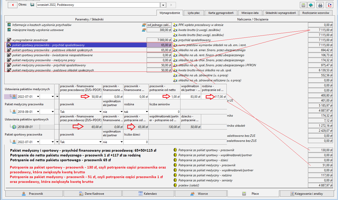Click icon of 'pakiet sportowy pracownika - świadczenie nieopodatkowane'
The image size is (338, 200).
pyautogui.click(x=9, y=55)
